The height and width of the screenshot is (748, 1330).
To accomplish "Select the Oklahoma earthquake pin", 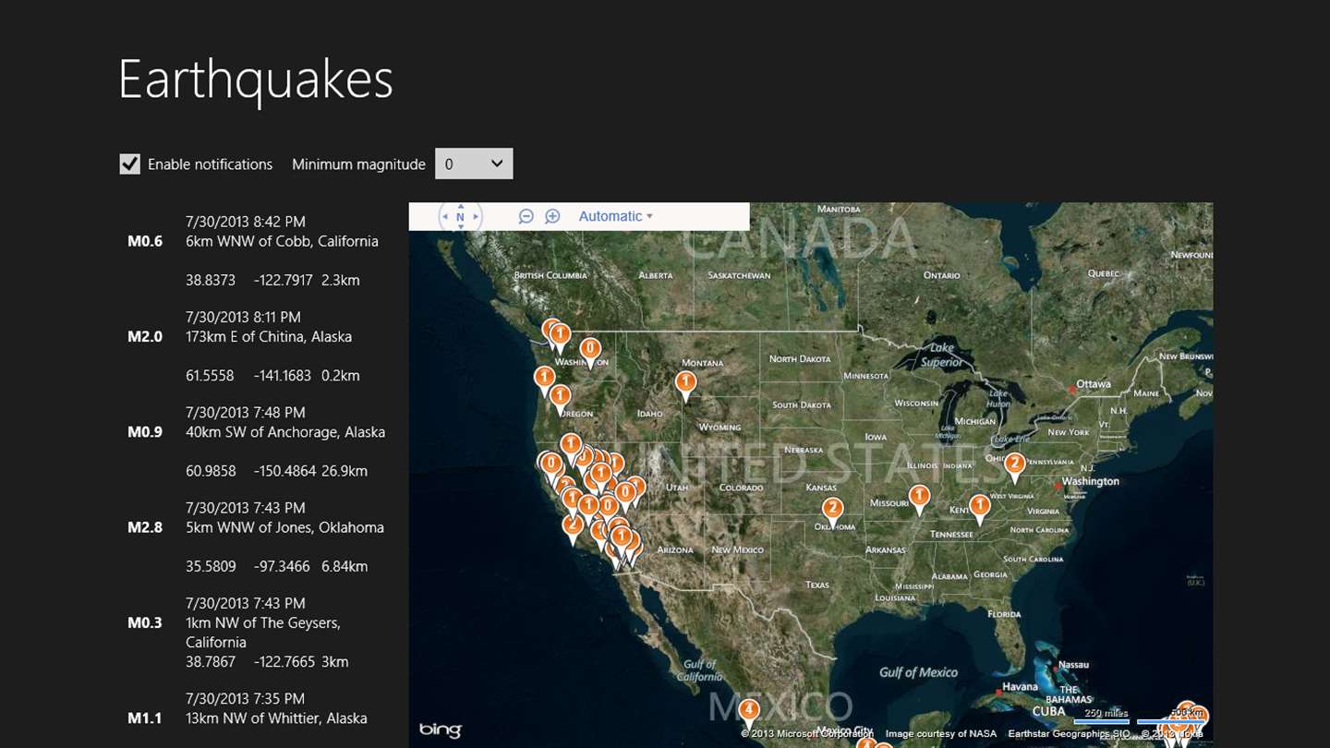I will pyautogui.click(x=832, y=510).
